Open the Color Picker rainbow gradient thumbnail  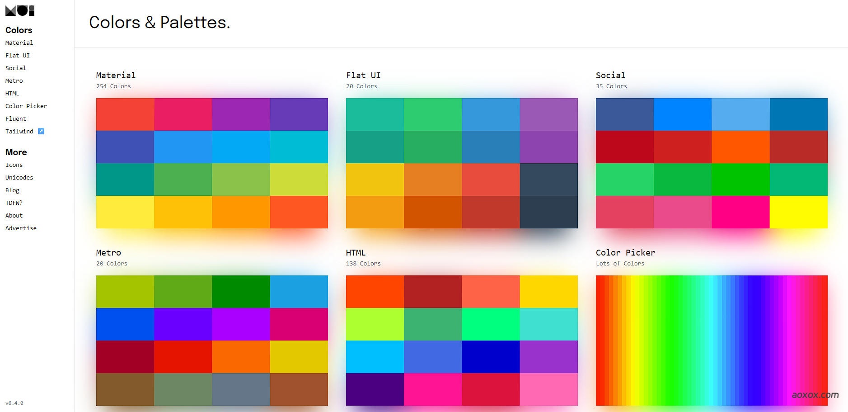[x=712, y=340]
